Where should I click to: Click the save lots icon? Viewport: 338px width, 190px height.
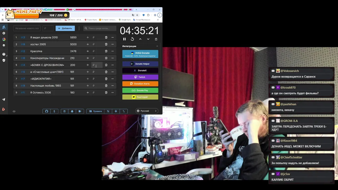point(64,111)
